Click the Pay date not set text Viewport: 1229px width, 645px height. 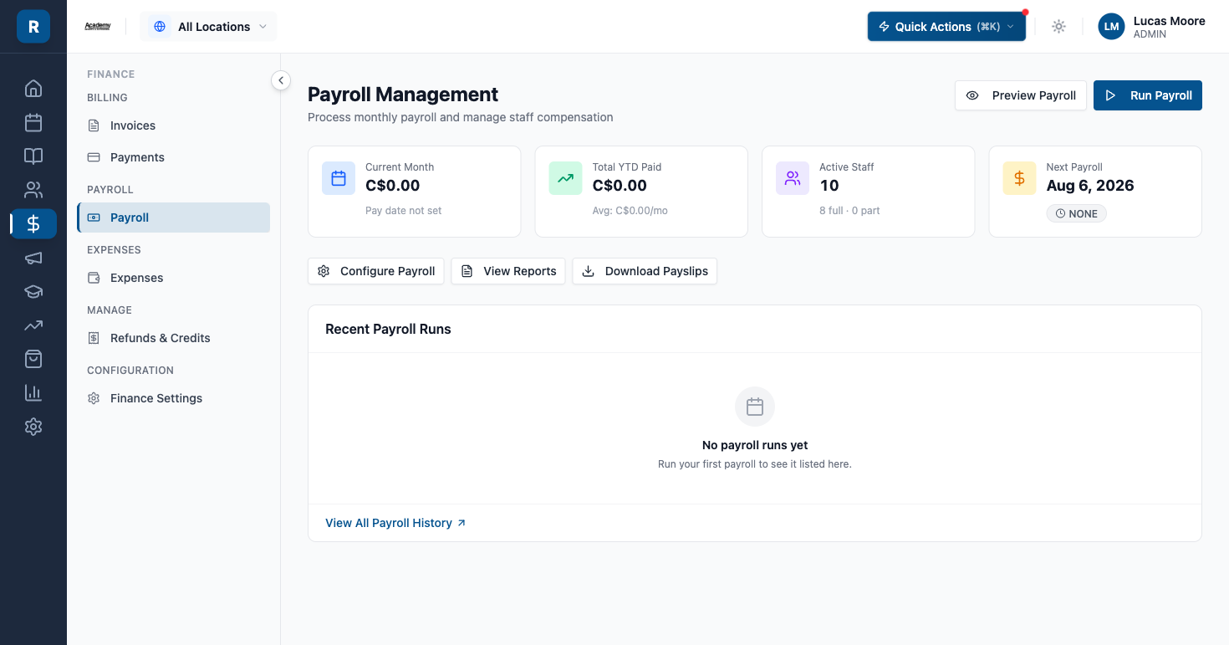click(404, 211)
